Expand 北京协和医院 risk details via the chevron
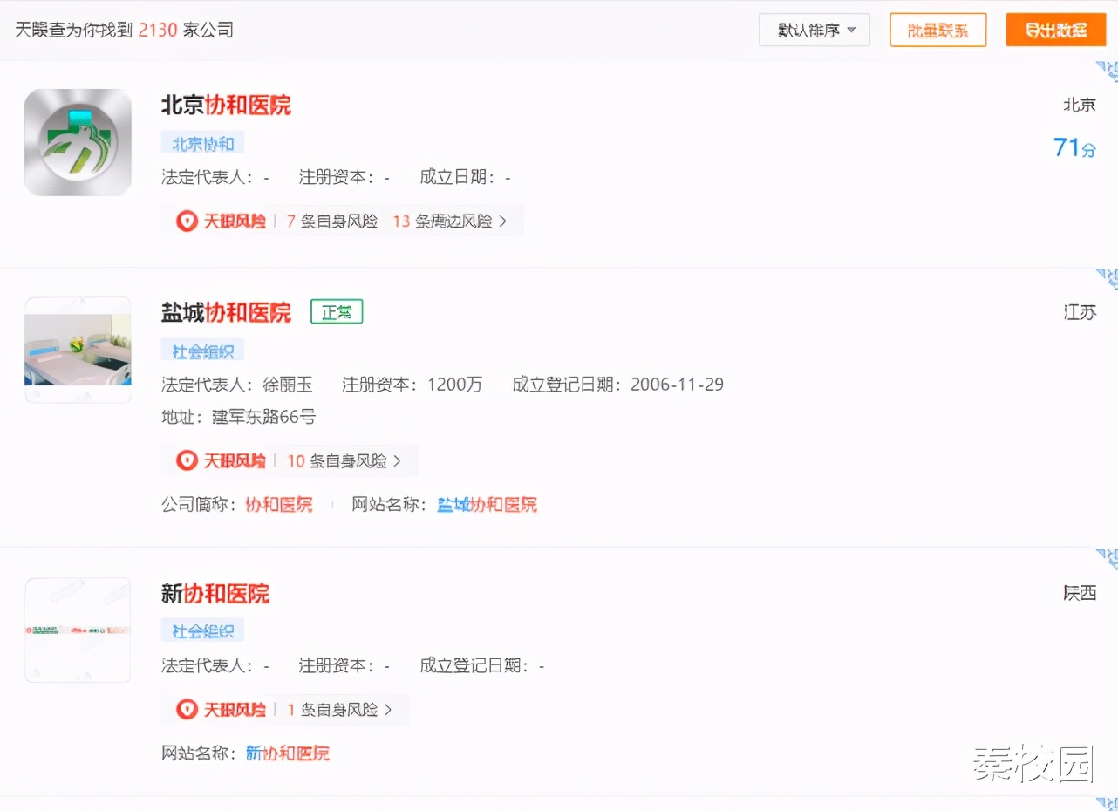The height and width of the screenshot is (811, 1118). 503,221
